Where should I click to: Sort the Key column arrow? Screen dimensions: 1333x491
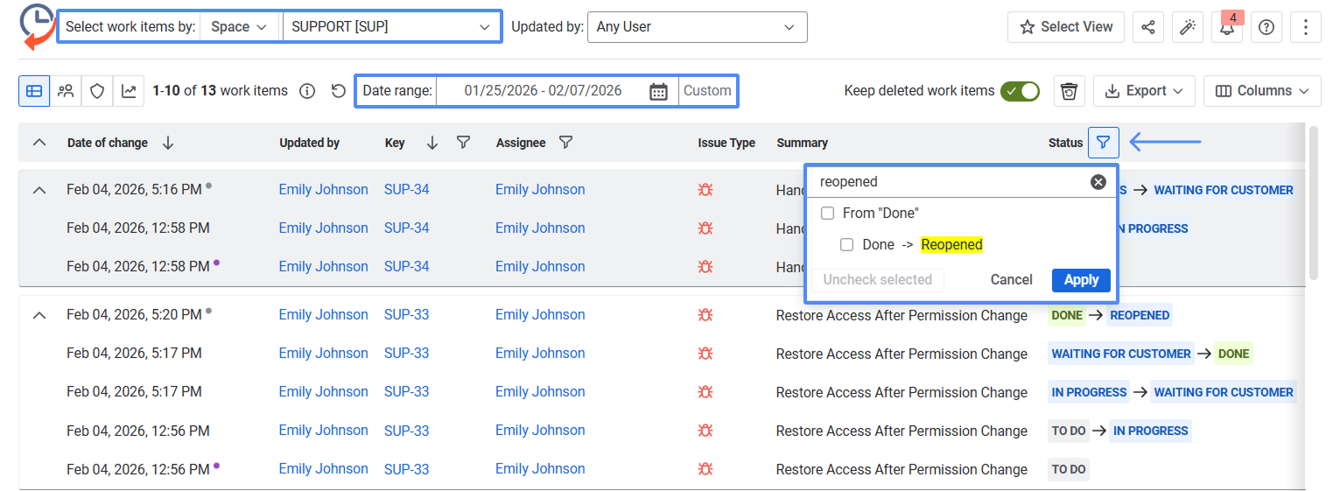pos(432,143)
